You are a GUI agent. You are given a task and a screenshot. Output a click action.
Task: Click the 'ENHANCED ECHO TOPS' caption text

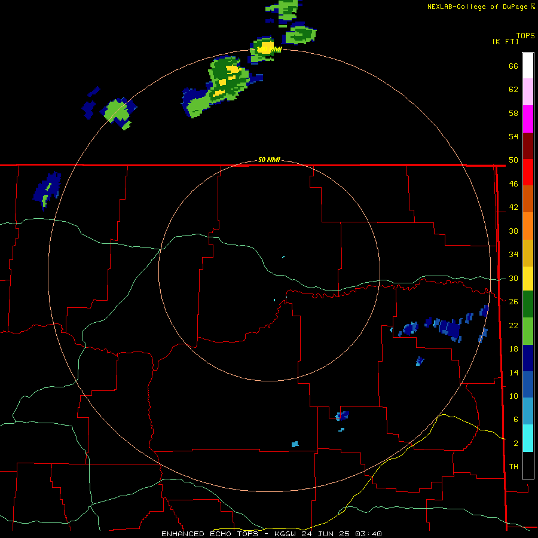point(210,534)
